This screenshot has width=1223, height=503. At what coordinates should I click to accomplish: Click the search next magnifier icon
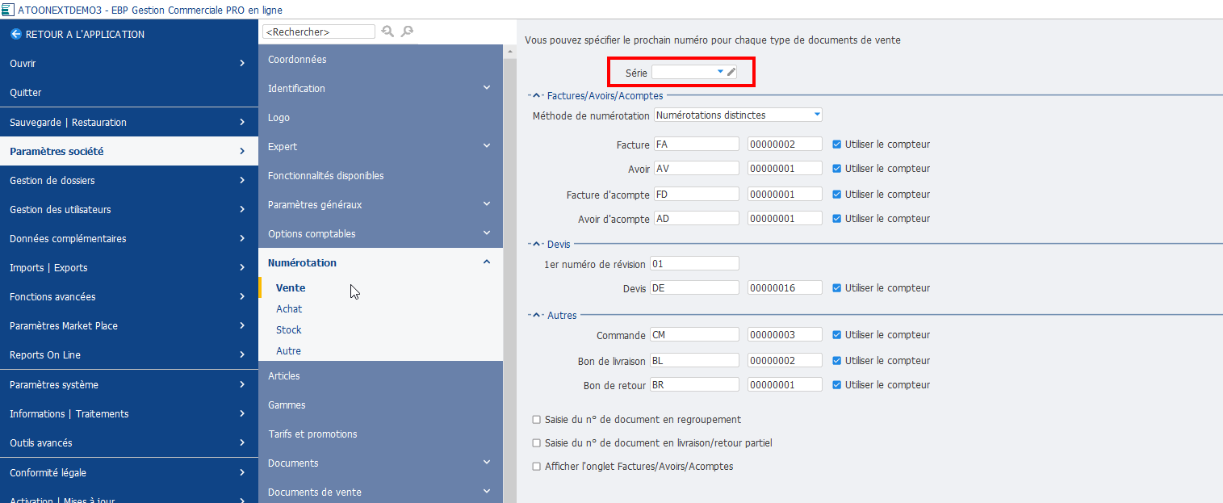click(x=407, y=31)
